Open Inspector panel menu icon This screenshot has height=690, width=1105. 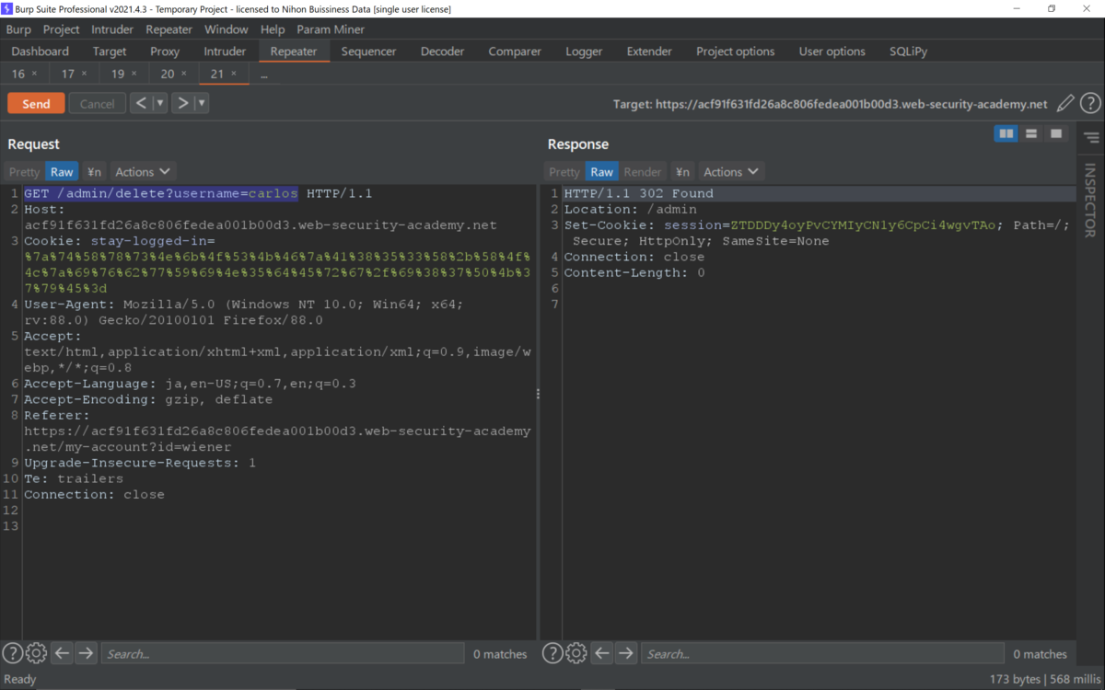click(x=1091, y=139)
